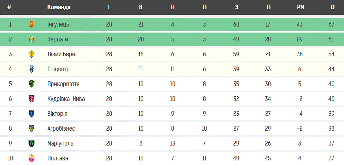Click the Карпати club crest

click(x=31, y=39)
